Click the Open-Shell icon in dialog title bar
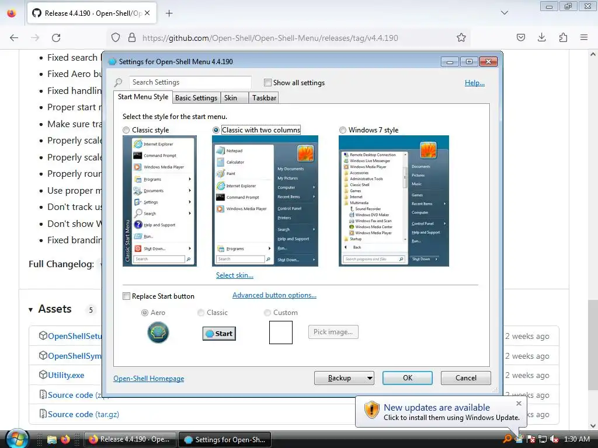The width and height of the screenshot is (598, 448). (x=112, y=62)
